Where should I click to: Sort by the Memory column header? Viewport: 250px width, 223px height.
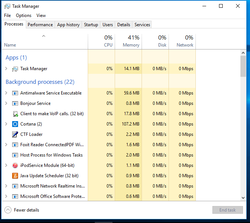[x=128, y=41]
